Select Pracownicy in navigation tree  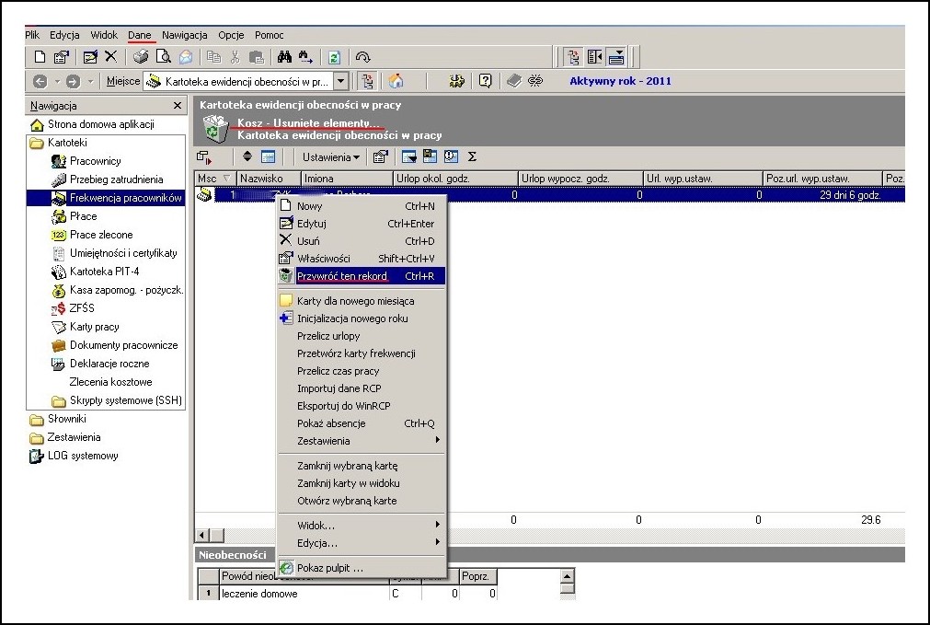point(95,161)
